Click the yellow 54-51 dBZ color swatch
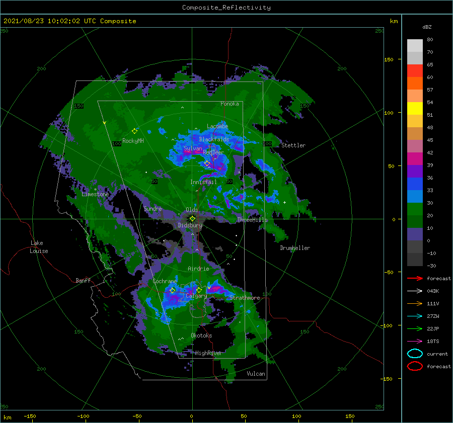 [415, 108]
